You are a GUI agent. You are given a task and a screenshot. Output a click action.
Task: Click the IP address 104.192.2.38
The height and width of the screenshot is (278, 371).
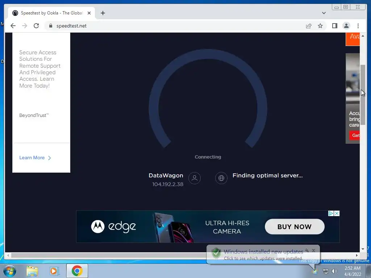(x=168, y=184)
